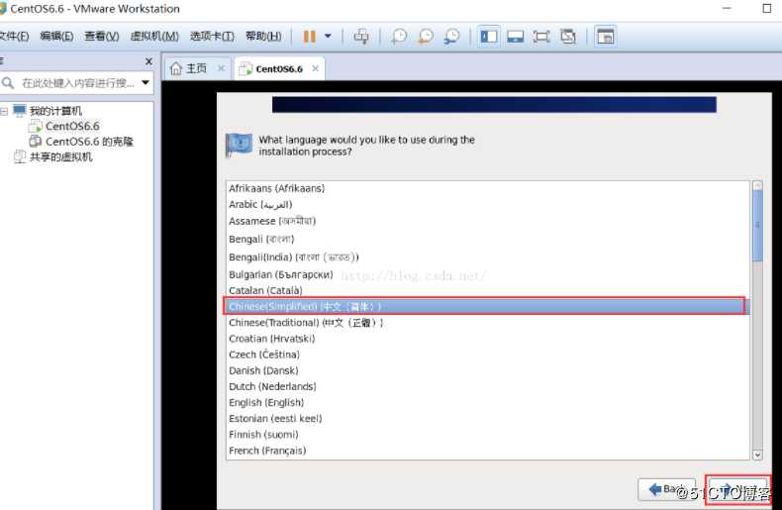Close the 主页 tab

pyautogui.click(x=221, y=68)
